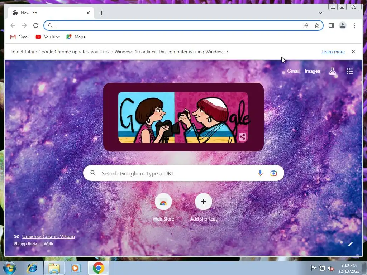
Task: Click the share page icon in address bar
Action: click(305, 25)
